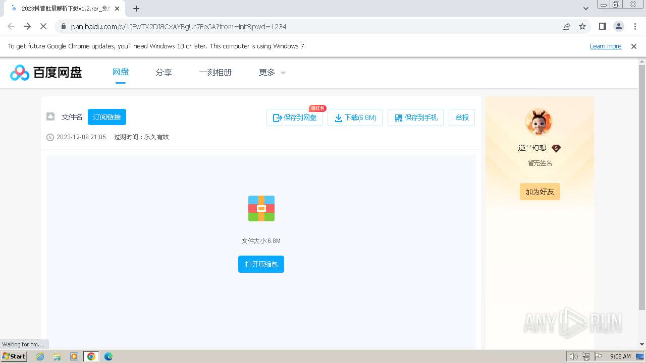Stop loading the page
Image resolution: width=646 pixels, height=363 pixels.
coord(43,26)
